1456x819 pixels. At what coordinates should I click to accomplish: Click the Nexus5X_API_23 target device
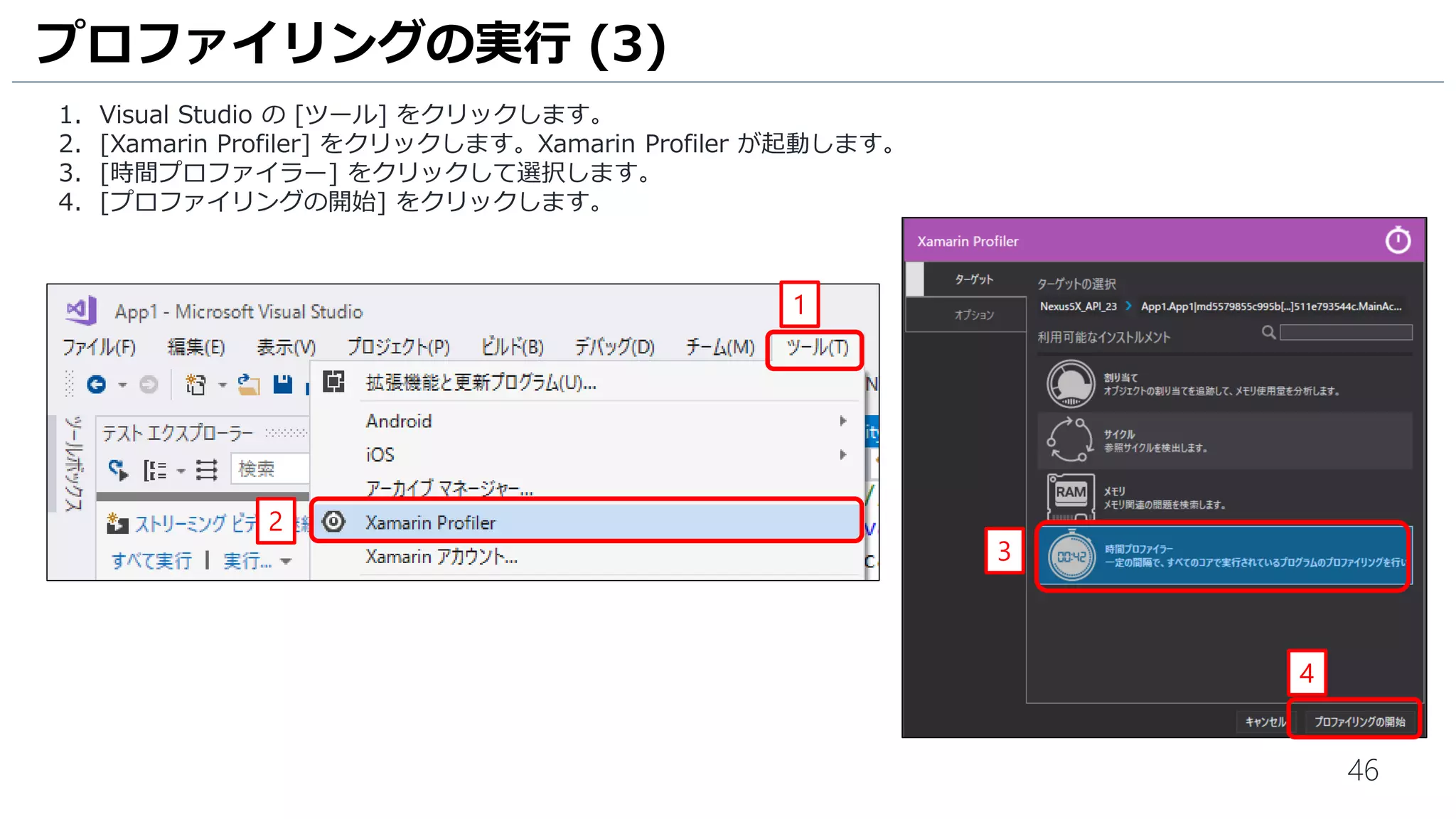click(x=1078, y=306)
